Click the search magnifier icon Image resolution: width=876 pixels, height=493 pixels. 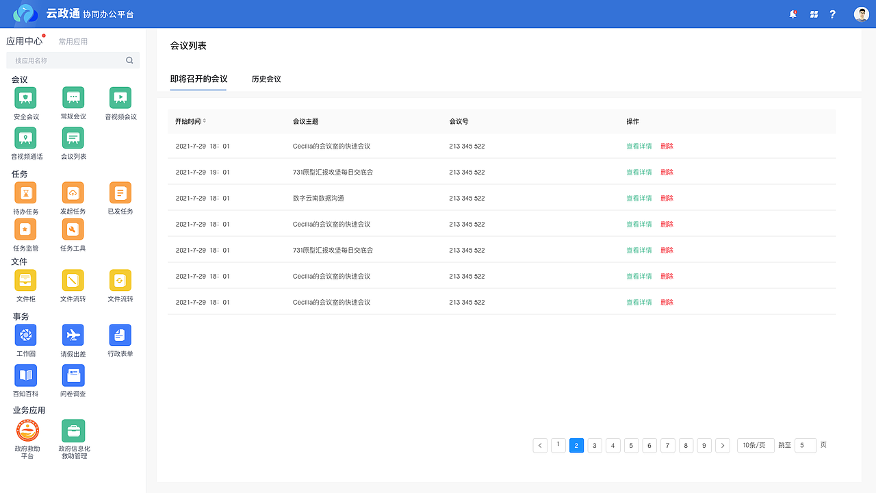[x=129, y=60]
